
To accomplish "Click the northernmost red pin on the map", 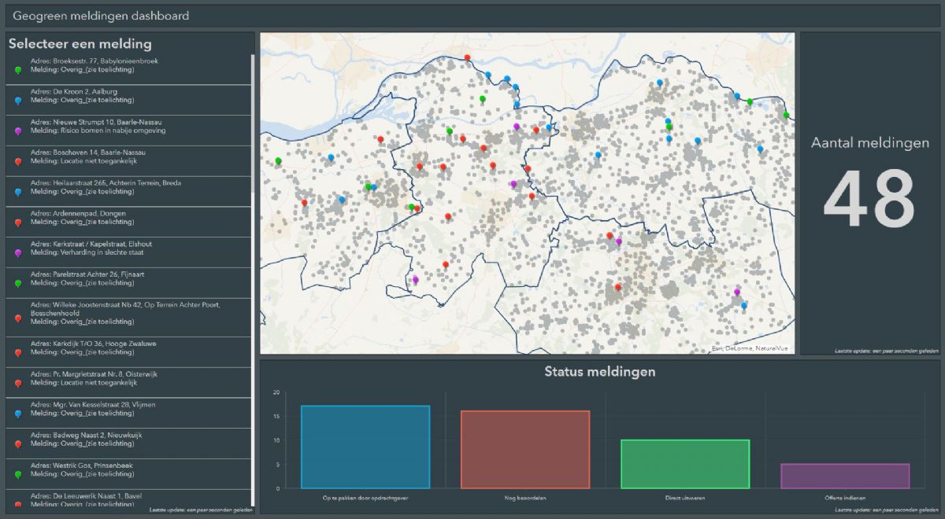I will pos(467,57).
